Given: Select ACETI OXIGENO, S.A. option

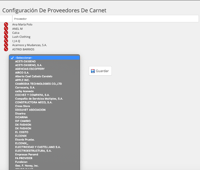Looking at the screenshot, I should tap(44, 65).
